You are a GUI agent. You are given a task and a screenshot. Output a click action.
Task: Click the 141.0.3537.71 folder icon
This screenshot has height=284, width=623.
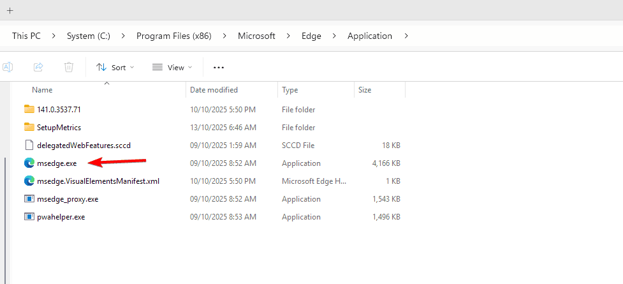[28, 110]
